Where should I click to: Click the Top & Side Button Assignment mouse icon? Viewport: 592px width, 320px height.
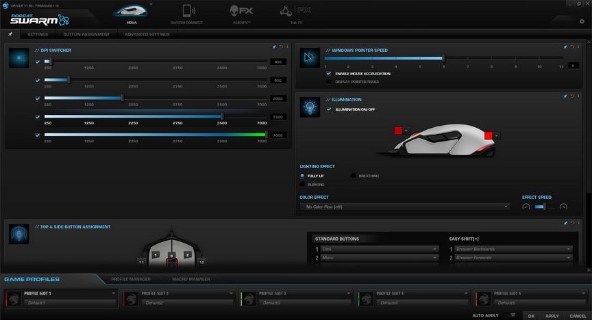pyautogui.click(x=19, y=234)
